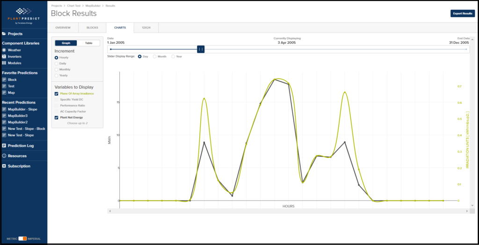Click the Weather icon in sidebar
Image resolution: width=479 pixels, height=245 pixels.
4,50
